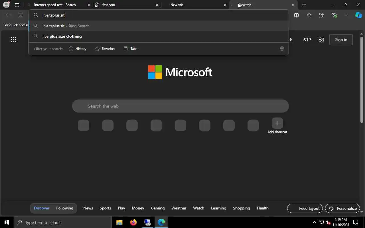This screenshot has height=228, width=365.
Task: Open Firefox from the taskbar
Action: coord(133,222)
